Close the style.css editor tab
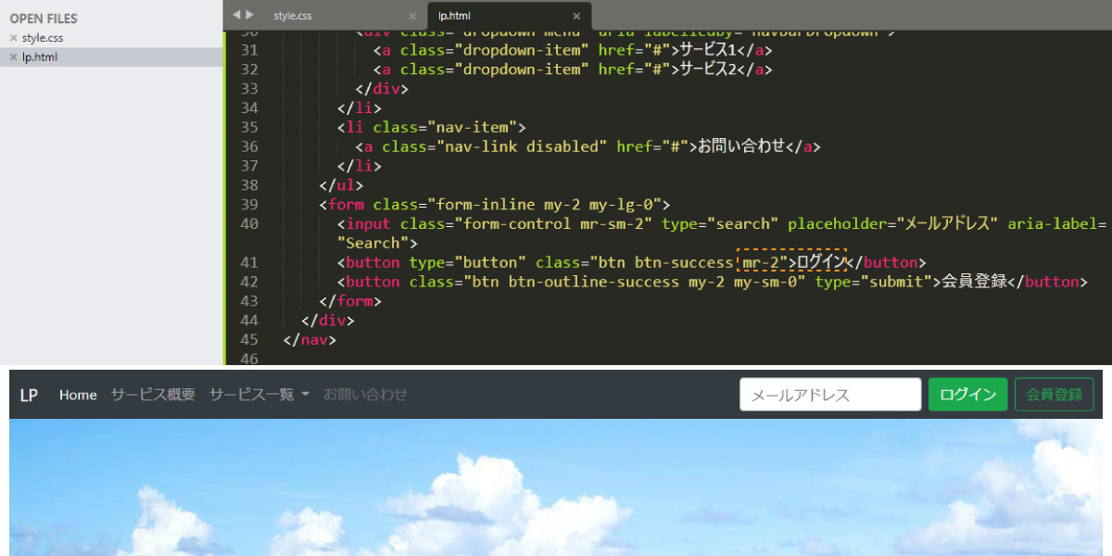The image size is (1112, 556). point(412,16)
